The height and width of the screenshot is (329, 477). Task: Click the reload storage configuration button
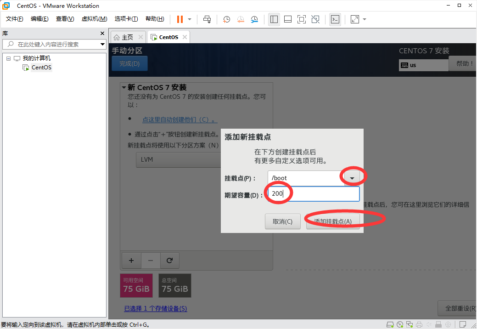[x=169, y=261]
